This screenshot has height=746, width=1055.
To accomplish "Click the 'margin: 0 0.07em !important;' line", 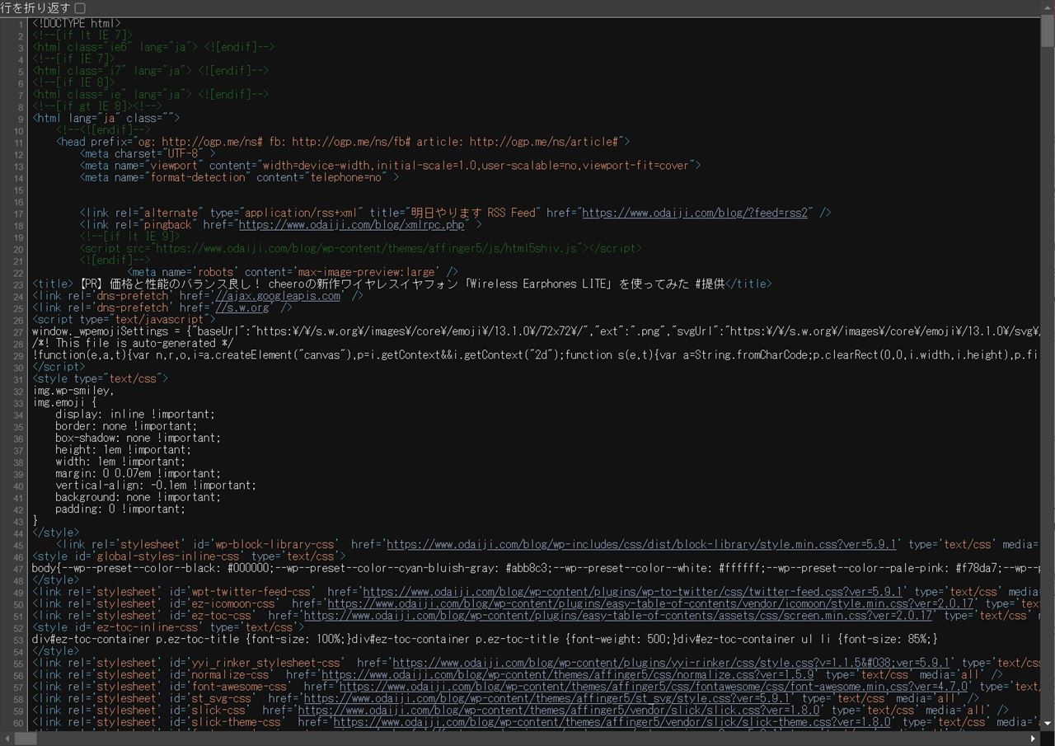I will click(x=138, y=473).
